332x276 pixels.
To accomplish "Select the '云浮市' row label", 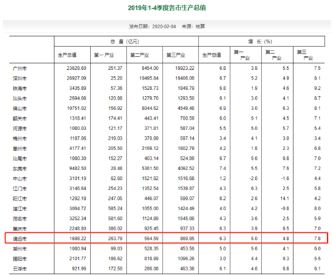I will tap(20, 269).
